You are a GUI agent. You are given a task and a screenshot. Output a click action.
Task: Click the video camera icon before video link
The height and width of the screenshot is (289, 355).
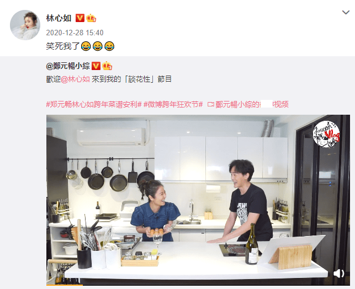(x=211, y=104)
